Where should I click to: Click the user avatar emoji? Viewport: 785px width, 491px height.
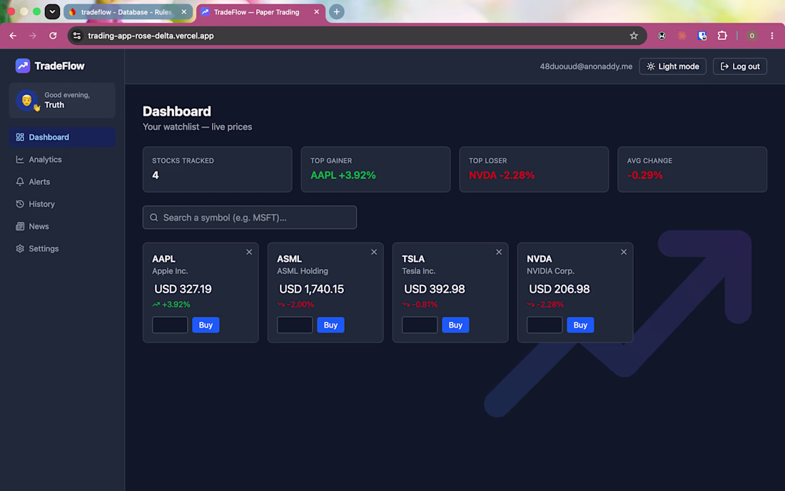coord(26,100)
